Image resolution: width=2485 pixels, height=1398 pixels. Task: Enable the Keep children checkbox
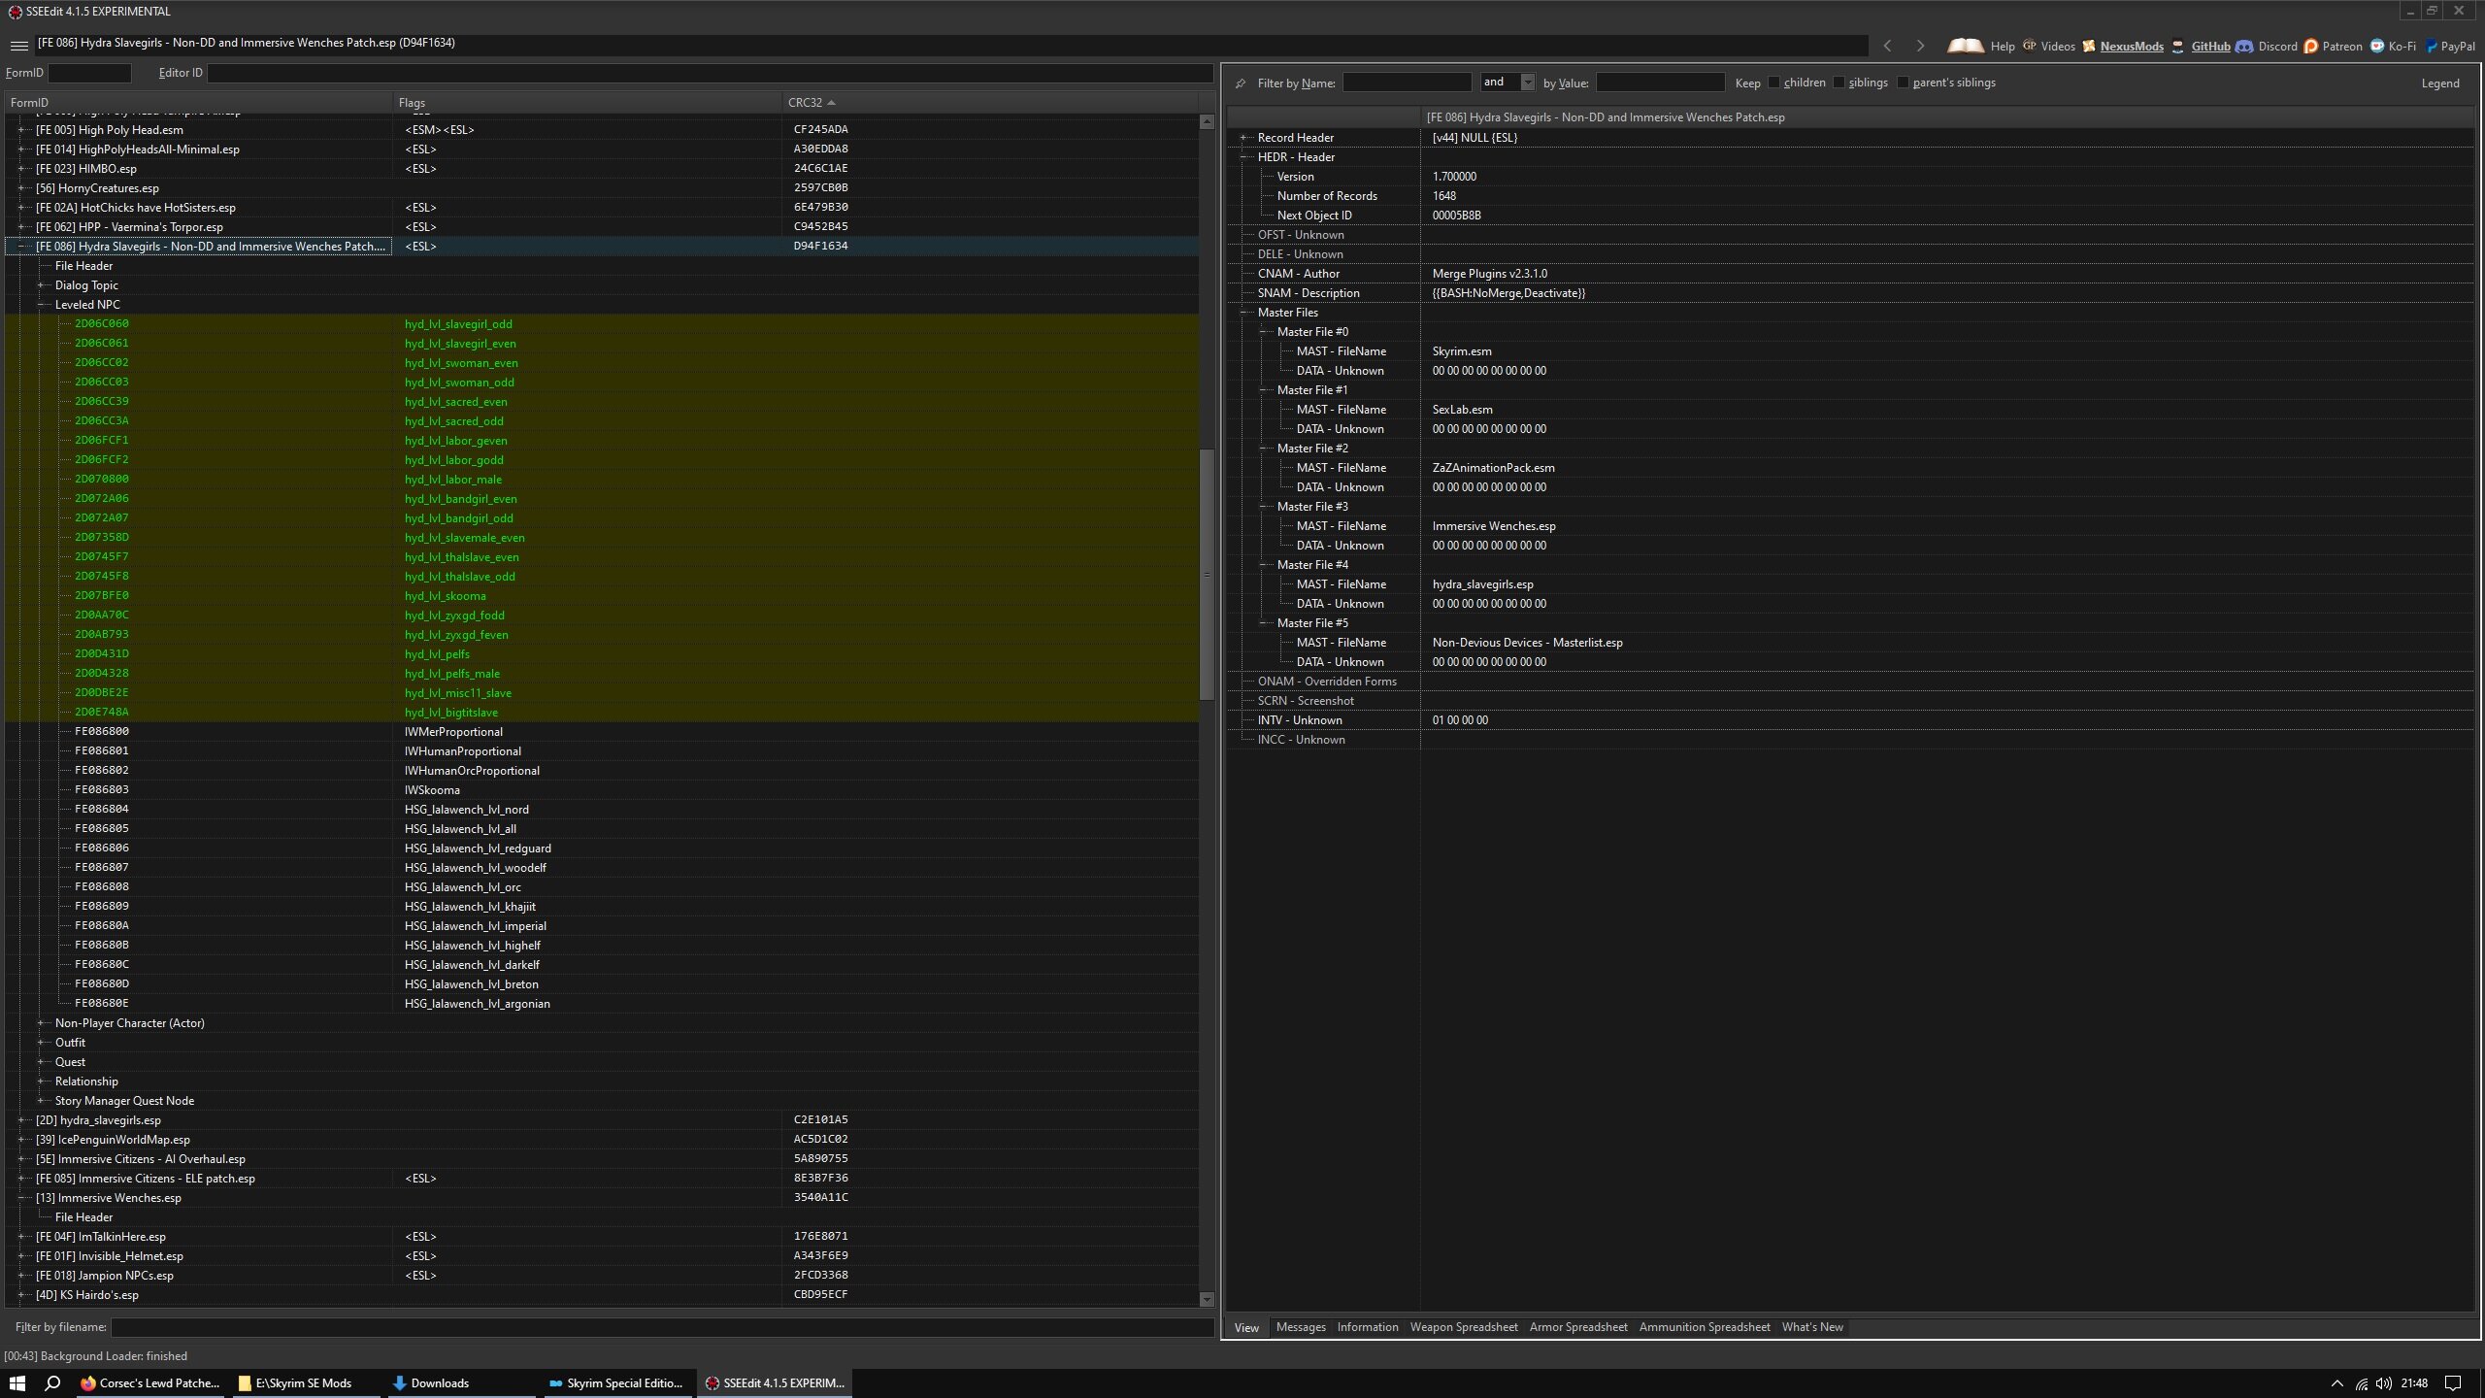(1774, 83)
